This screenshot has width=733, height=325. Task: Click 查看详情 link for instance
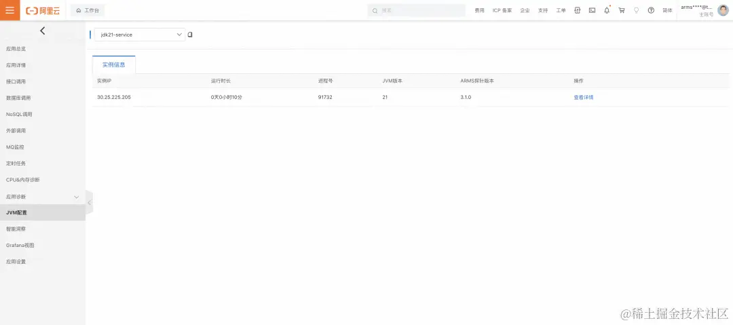584,97
